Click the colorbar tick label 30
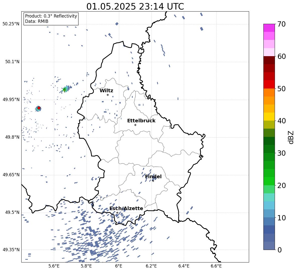Image resolution: width=297 pixels, height=271 pixels. pyautogui.click(x=281, y=153)
